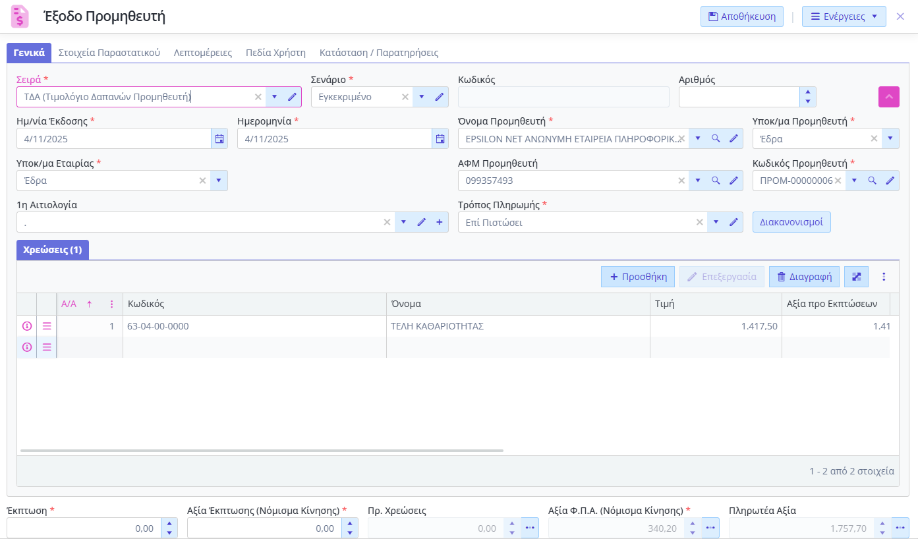Image resolution: width=918 pixels, height=539 pixels.
Task: Open calendar picker for Ημ/νία Έκδοσης
Action: click(x=219, y=139)
